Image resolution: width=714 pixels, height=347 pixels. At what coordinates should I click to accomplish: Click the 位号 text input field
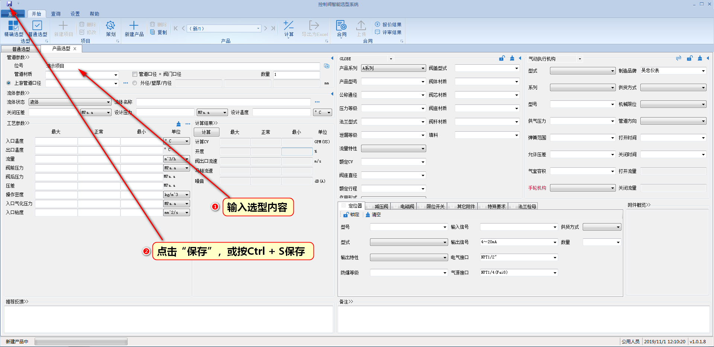tap(182, 66)
